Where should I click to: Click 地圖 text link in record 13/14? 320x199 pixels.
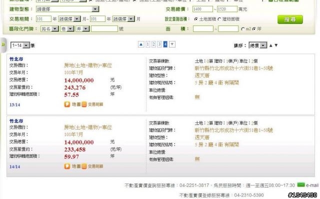tap(76, 104)
